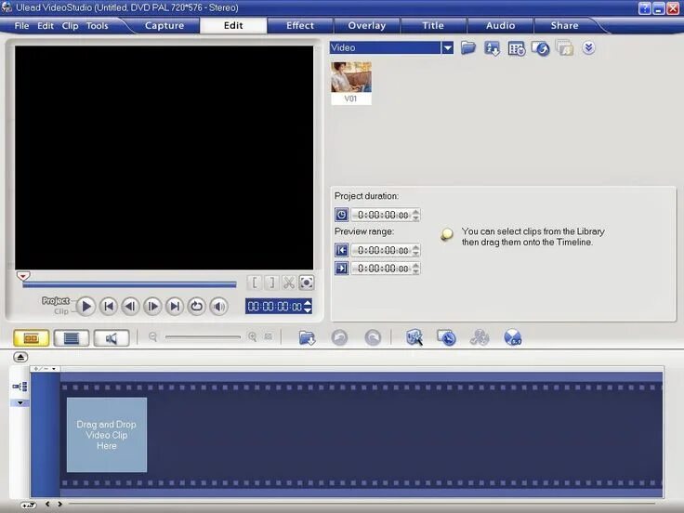Click the export clip icon in library
This screenshot has height=513, width=684.
coord(541,48)
